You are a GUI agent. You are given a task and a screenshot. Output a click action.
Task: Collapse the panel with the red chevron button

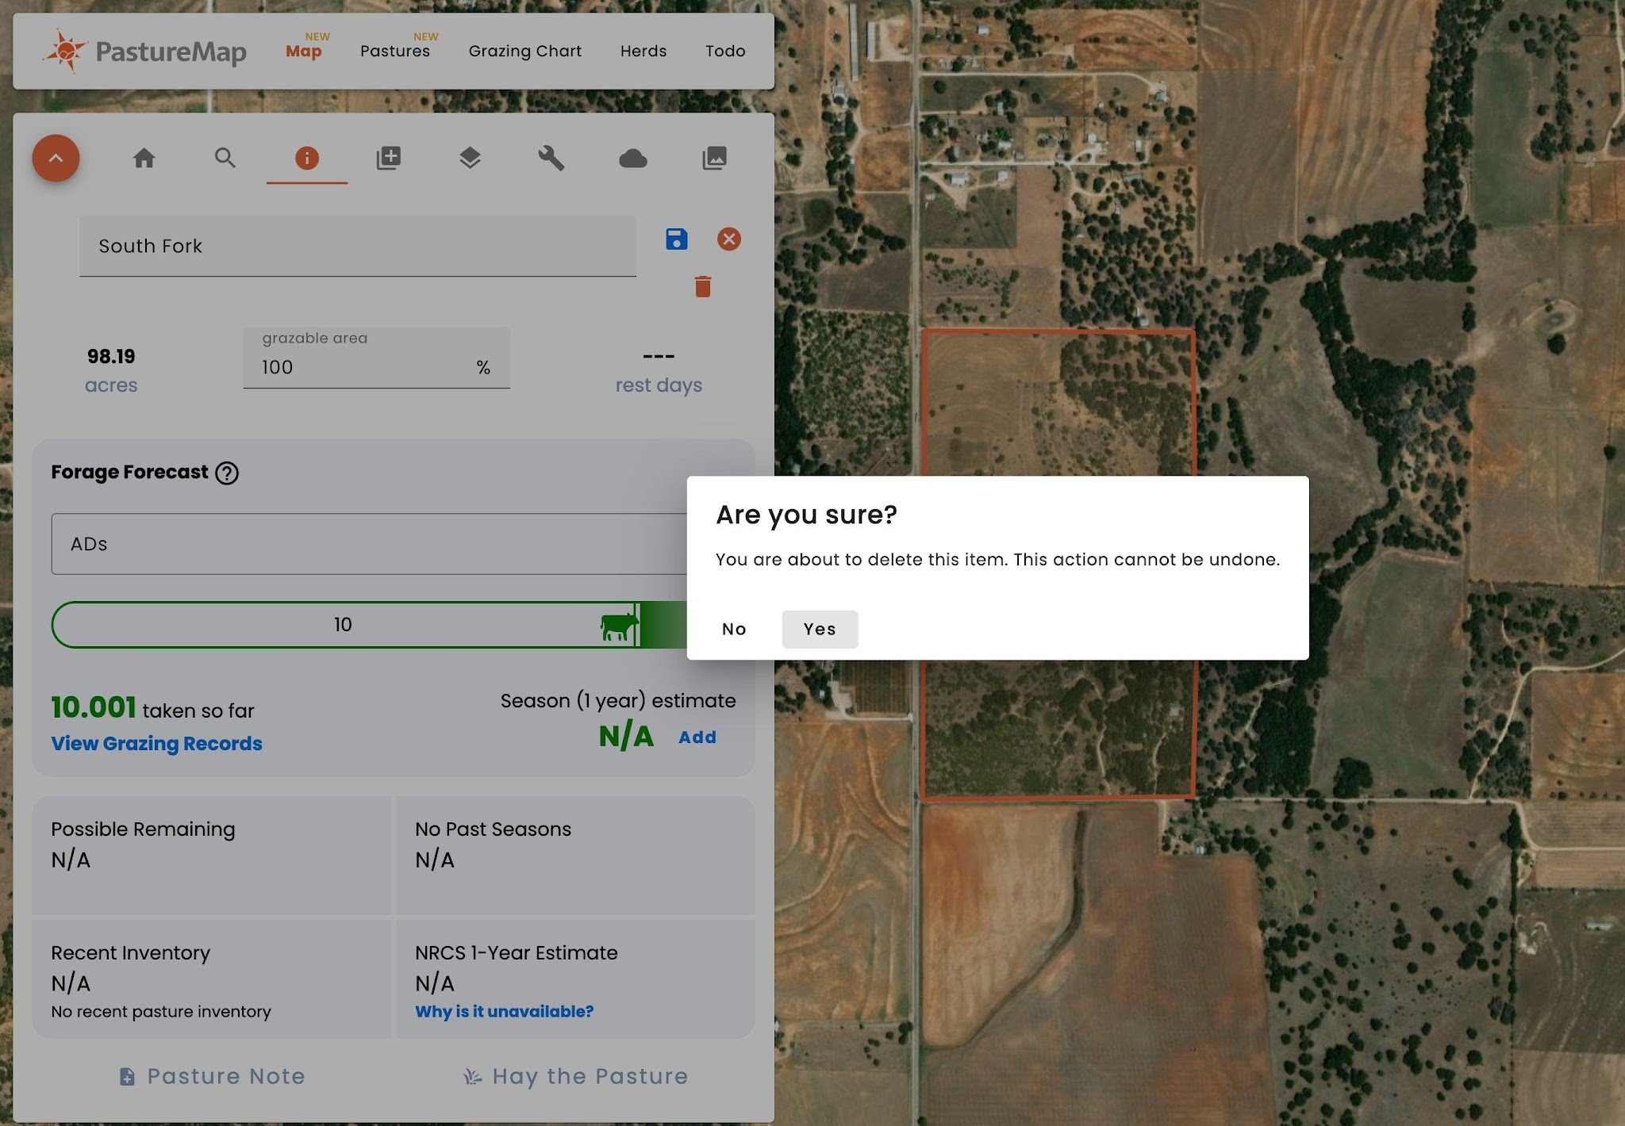56,158
